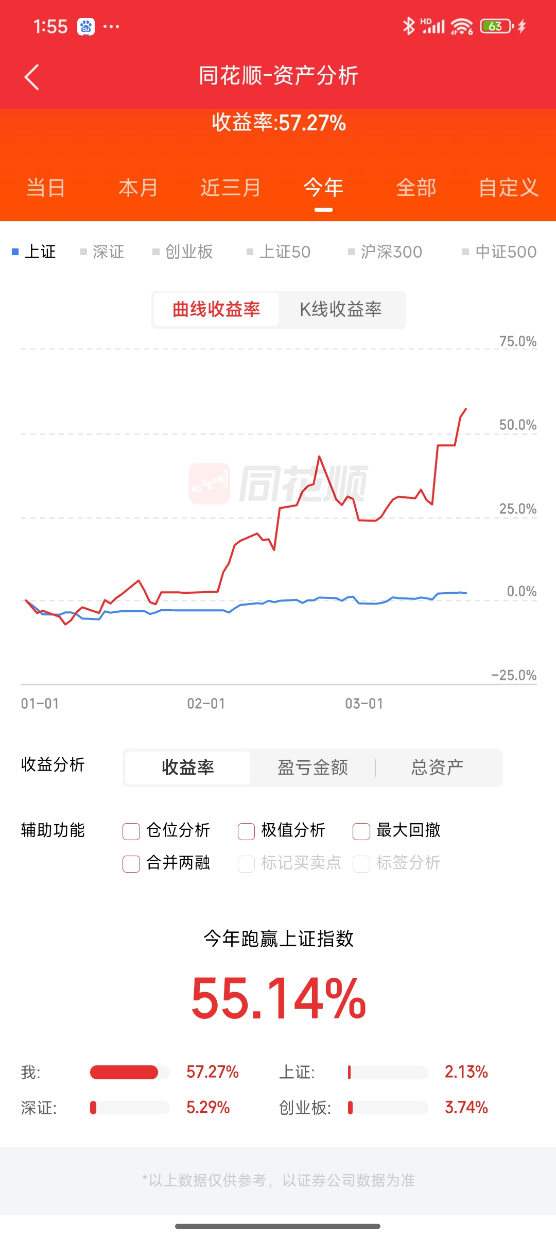Check the 极值分析 option
The width and height of the screenshot is (556, 1237).
tap(246, 831)
